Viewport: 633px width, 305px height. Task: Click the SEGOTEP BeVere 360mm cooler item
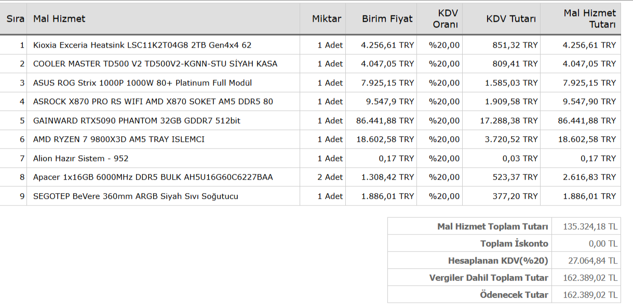[x=136, y=196]
